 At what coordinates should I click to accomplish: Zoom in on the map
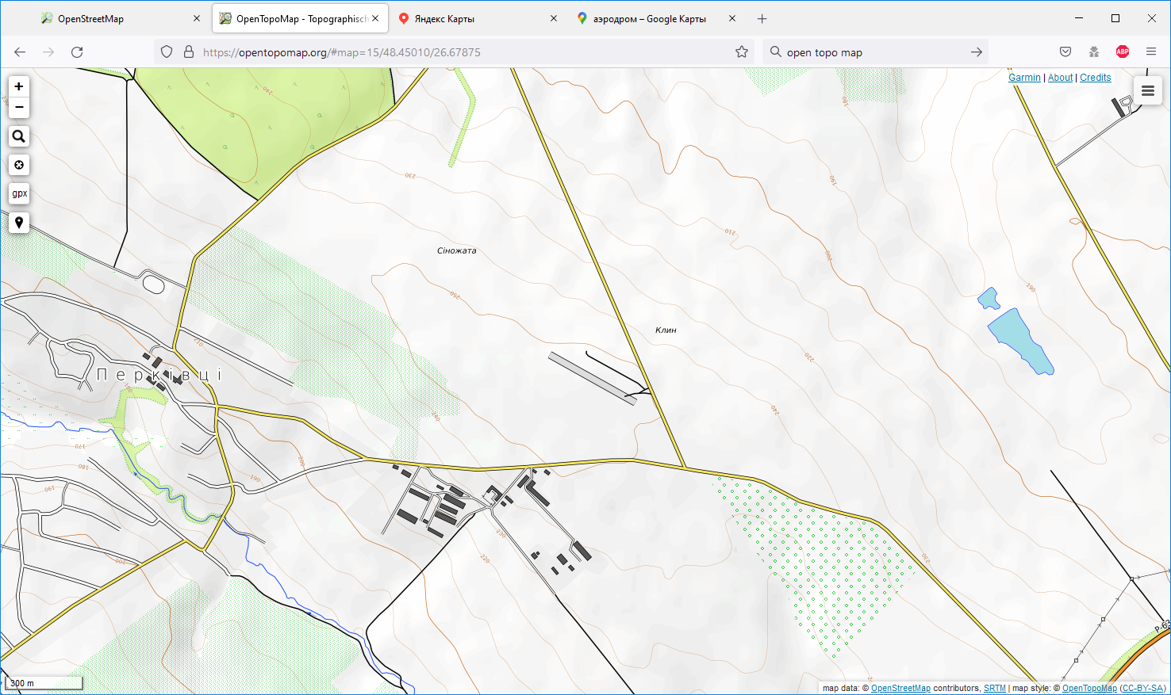tap(19, 86)
